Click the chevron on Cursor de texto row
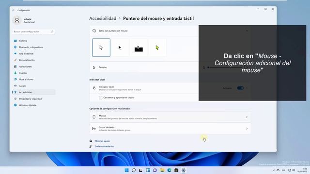Viewport: 310px width, 174px height. click(247, 129)
